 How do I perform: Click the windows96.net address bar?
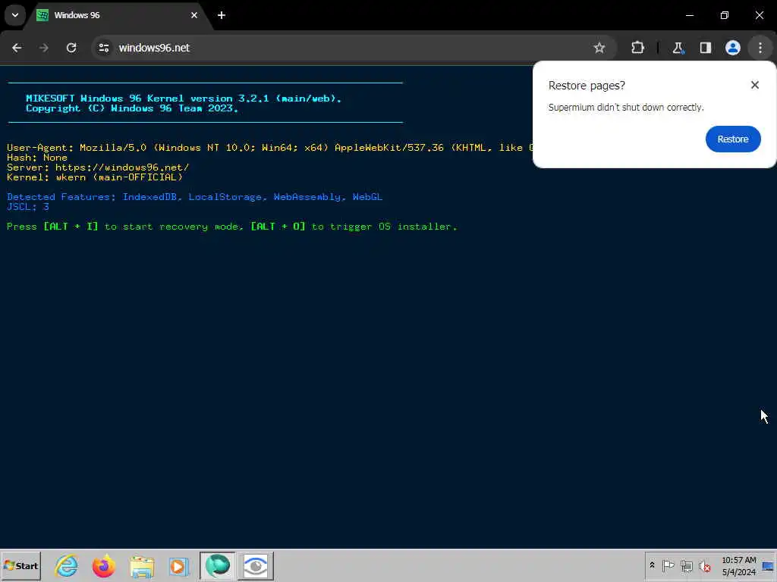point(347,48)
